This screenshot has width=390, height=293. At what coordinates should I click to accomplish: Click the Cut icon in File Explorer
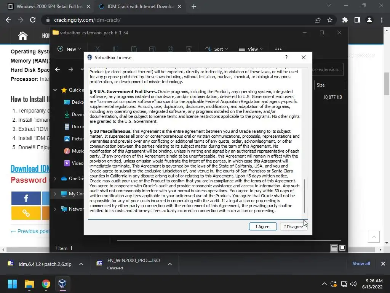point(97,49)
